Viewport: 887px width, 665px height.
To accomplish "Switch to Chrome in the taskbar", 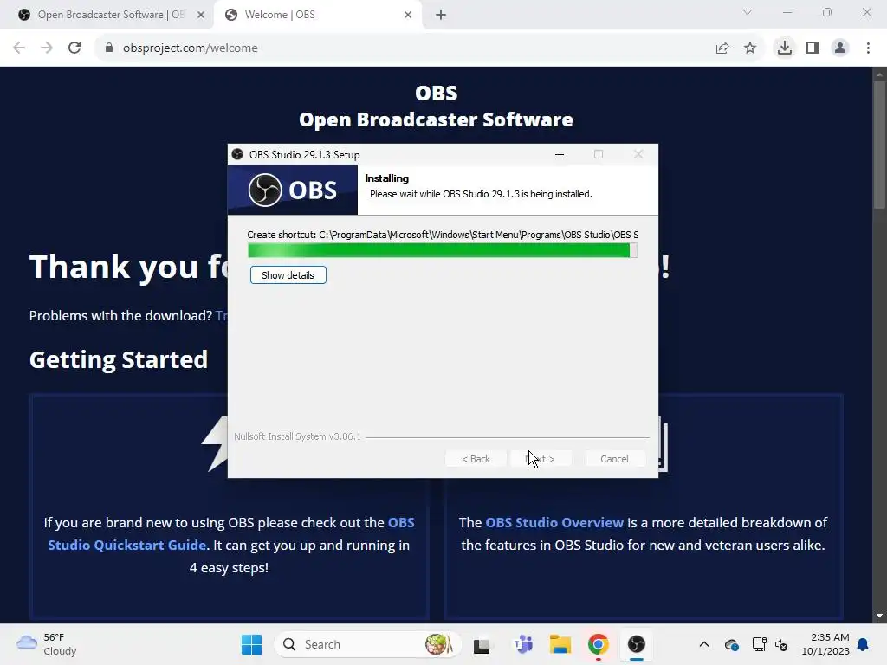I will coord(598,644).
